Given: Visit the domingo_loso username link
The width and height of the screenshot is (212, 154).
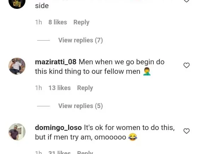Looking at the screenshot, I should point(58,128).
